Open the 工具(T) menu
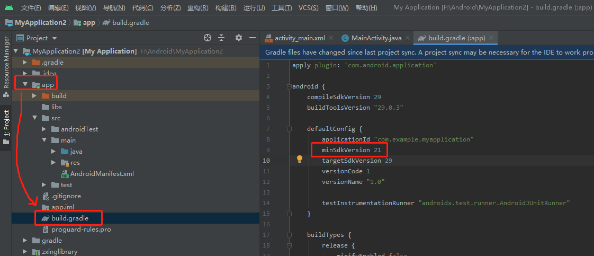Image resolution: width=594 pixels, height=256 pixels. click(282, 8)
